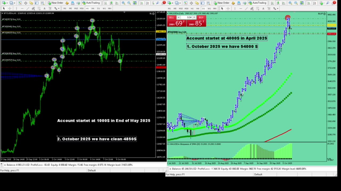Toggle Market Watch panel in left window
Image resolution: width=341 pixels, height=191 pixels.
(x=20, y=3)
